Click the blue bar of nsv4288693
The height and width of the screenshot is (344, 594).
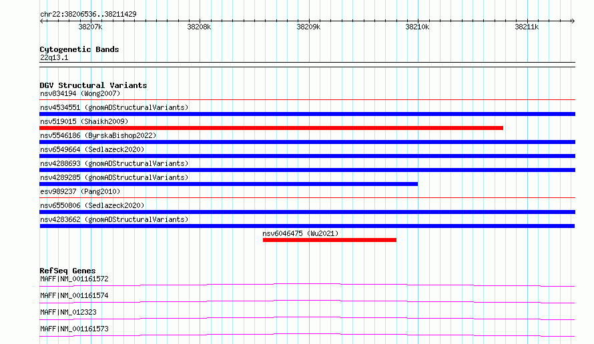tap(307, 170)
